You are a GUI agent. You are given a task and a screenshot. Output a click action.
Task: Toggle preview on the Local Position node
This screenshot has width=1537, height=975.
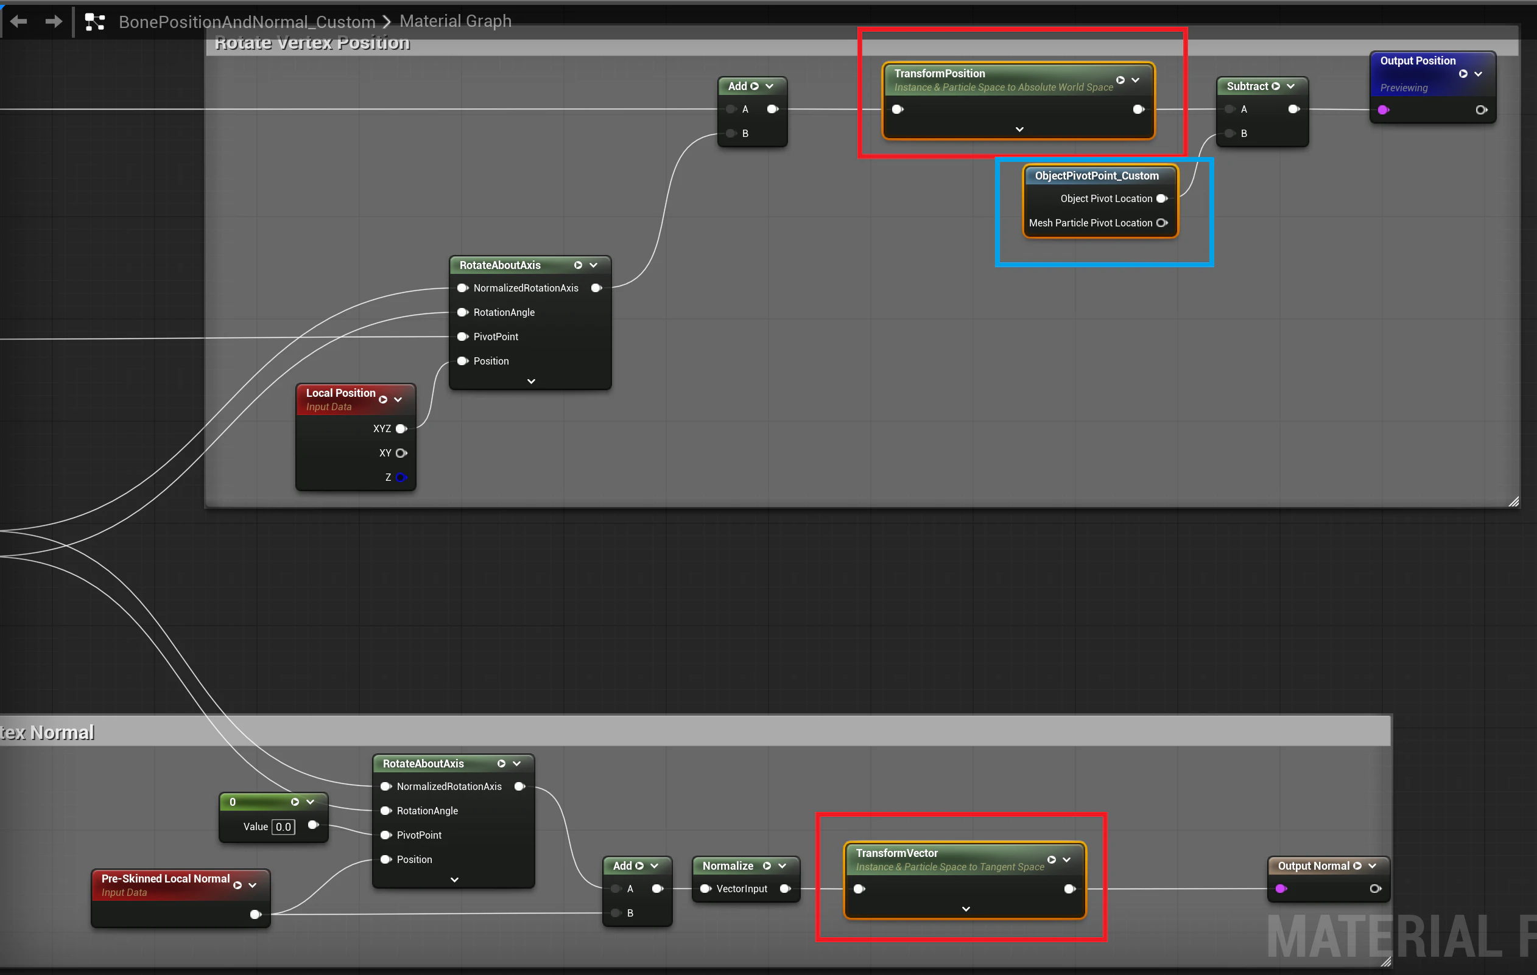(x=383, y=399)
